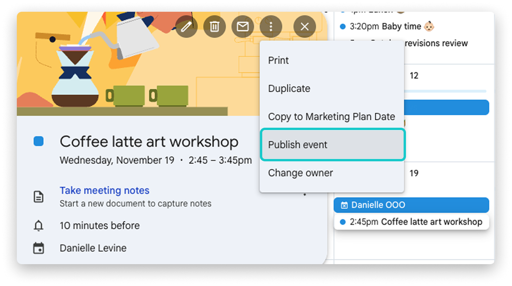Close the event details popup
The width and height of the screenshot is (512, 286).
(304, 27)
